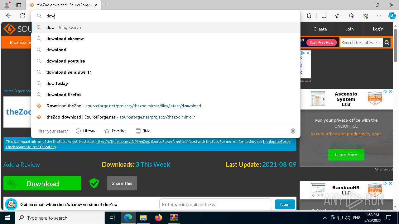Screen dimensions: 399x224
Task: Open a new browser tab
Action: tap(106, 5)
